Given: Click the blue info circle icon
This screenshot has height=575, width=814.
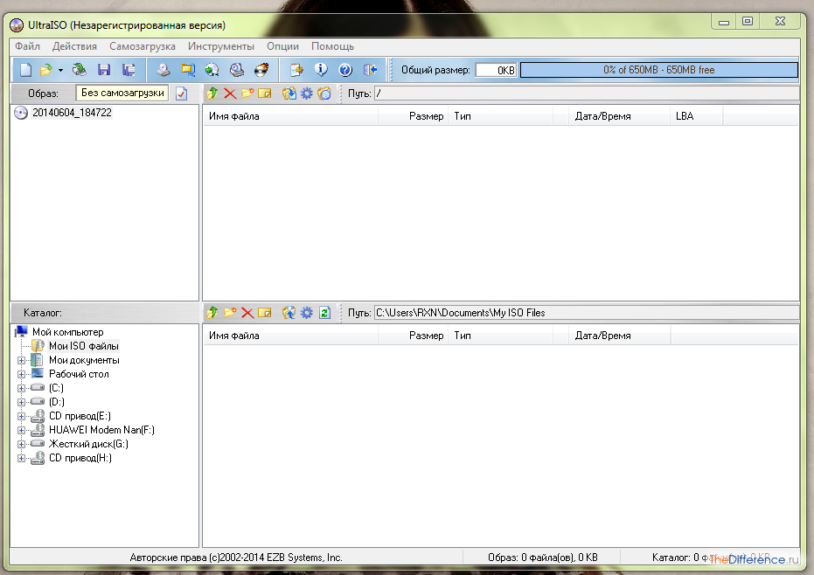Looking at the screenshot, I should click(x=321, y=70).
